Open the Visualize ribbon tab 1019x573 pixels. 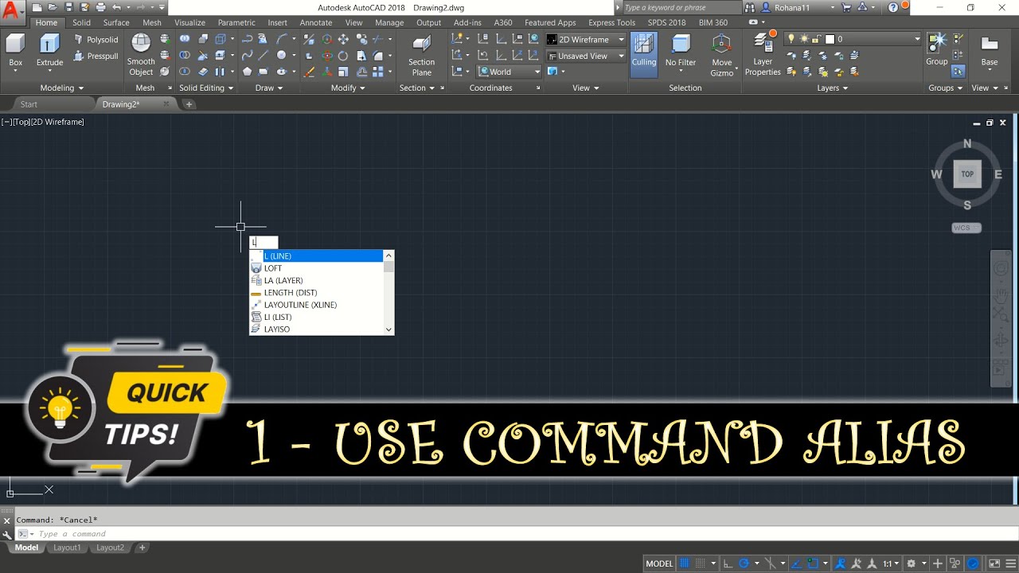[189, 23]
